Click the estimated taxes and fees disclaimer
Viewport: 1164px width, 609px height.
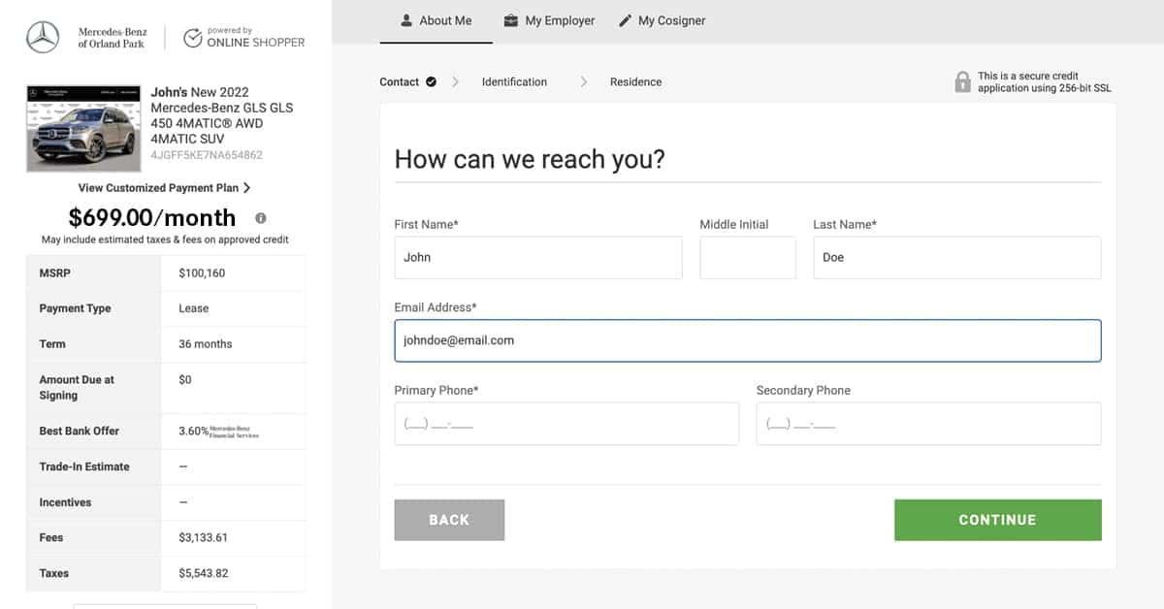point(165,240)
